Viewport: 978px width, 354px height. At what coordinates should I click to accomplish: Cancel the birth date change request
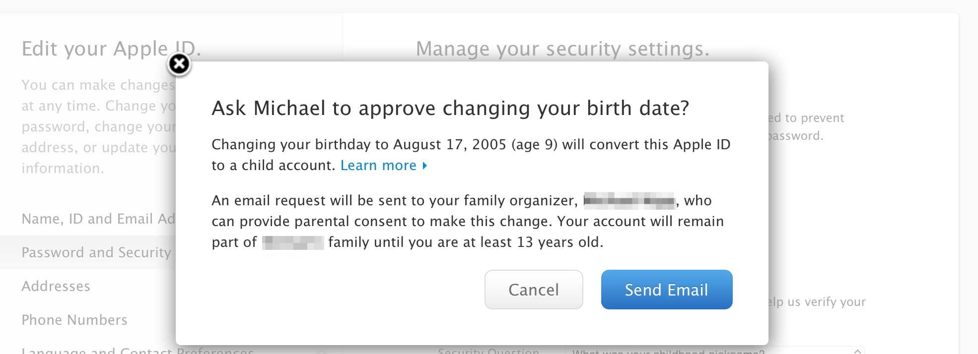(533, 290)
